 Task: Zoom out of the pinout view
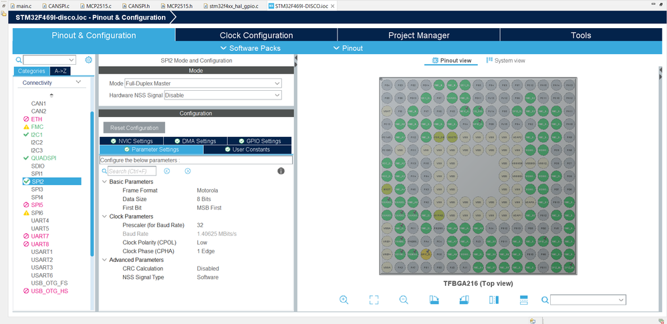(404, 299)
